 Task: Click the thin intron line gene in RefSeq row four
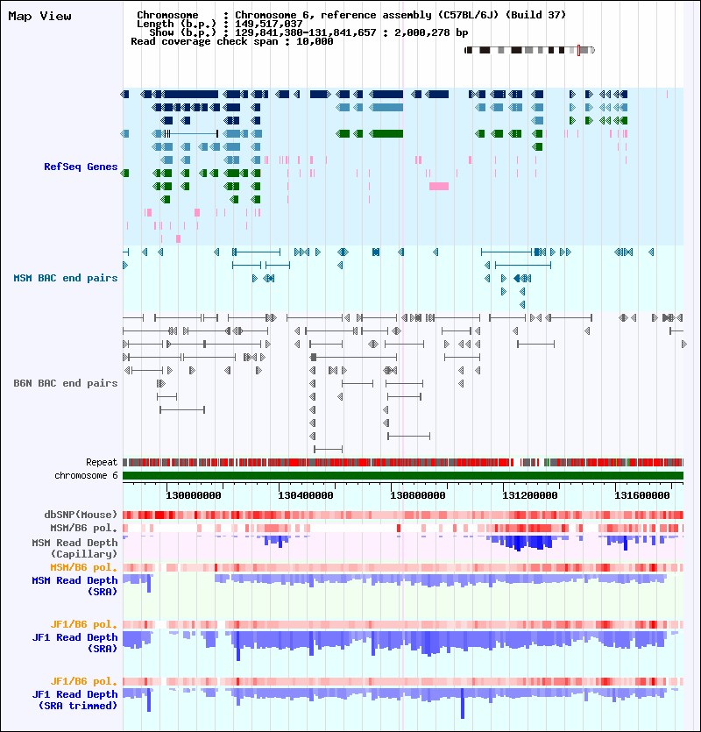pyautogui.click(x=191, y=134)
